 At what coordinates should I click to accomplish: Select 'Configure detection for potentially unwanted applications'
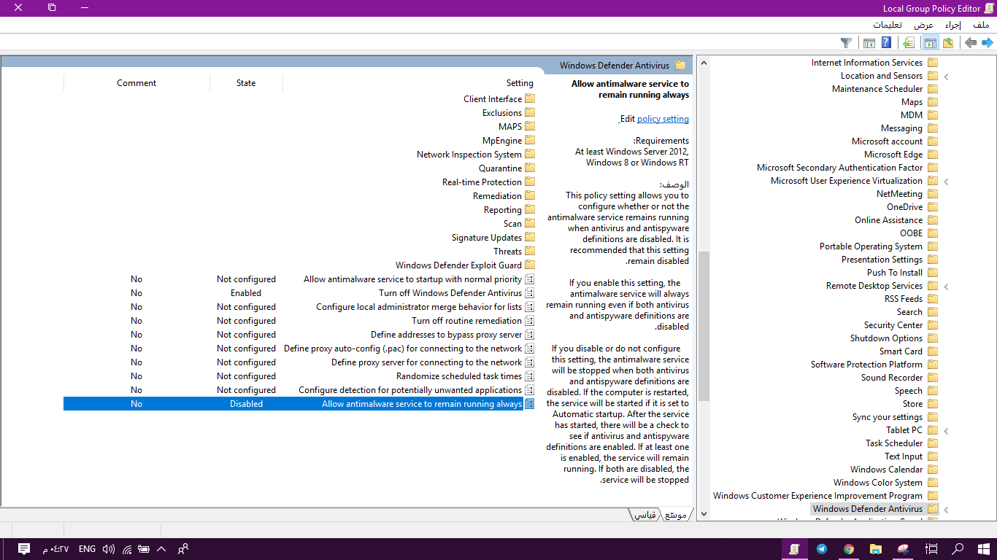[410, 390]
